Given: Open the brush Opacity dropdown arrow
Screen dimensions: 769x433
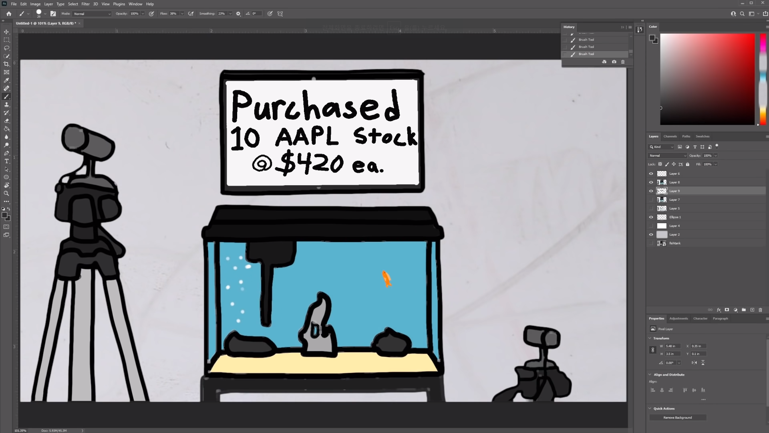Looking at the screenshot, I should pyautogui.click(x=143, y=14).
